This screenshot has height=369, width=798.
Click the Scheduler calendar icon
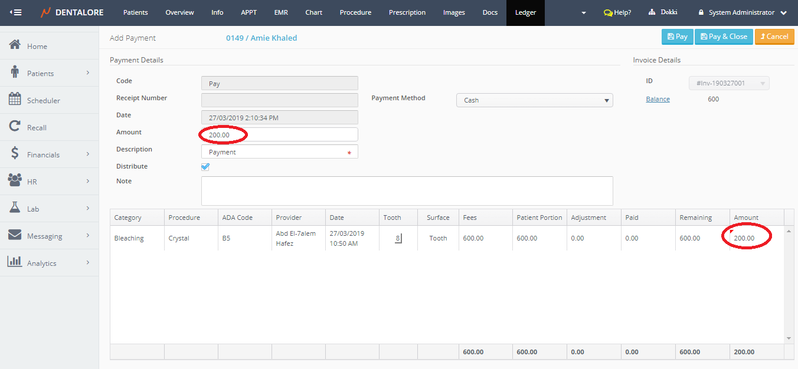(15, 100)
